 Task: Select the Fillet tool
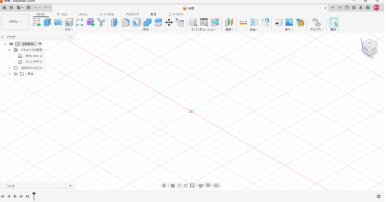pos(126,23)
